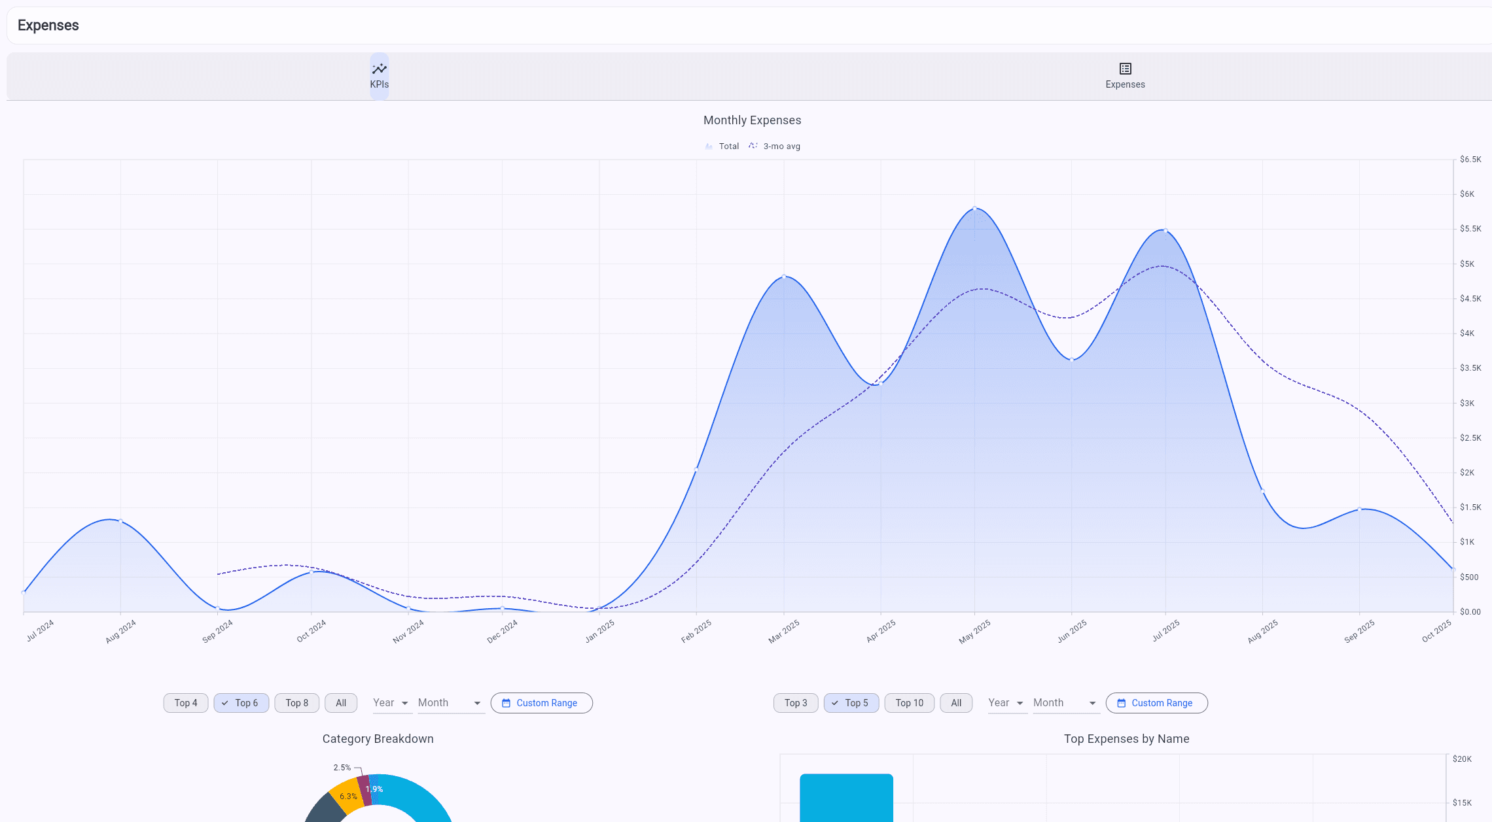Screen dimensions: 1492x822
Task: Expand Month dropdown under Category Breakdown
Action: pyautogui.click(x=450, y=703)
